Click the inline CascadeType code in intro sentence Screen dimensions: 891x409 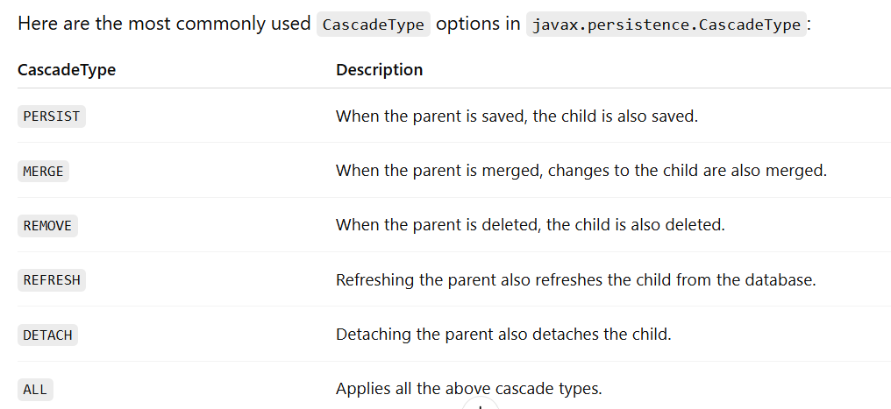tap(374, 25)
